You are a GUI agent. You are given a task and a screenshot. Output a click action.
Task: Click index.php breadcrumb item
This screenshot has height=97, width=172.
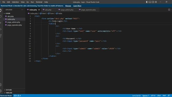point(34,13)
